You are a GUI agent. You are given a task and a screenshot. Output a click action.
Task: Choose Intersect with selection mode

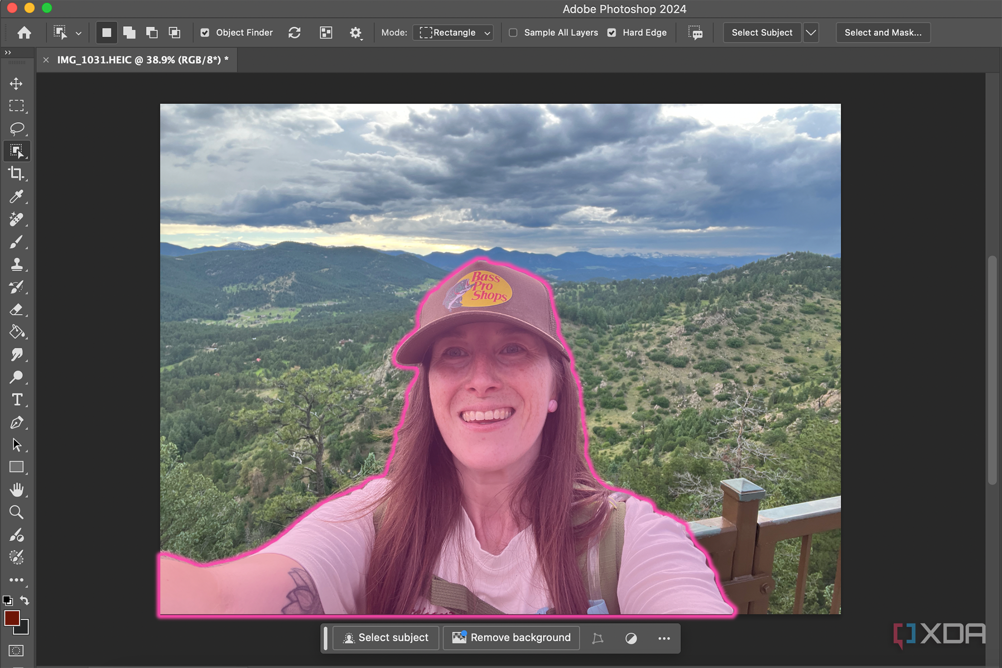(x=175, y=32)
